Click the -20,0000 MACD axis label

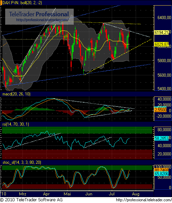click(164, 116)
